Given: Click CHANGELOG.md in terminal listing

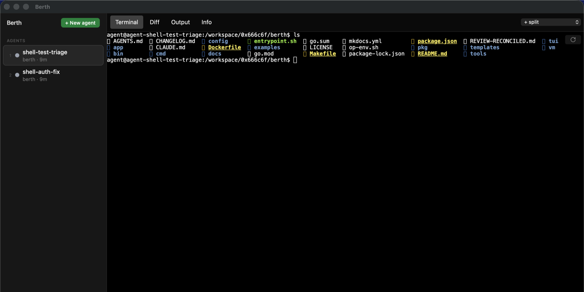Looking at the screenshot, I should tap(176, 41).
